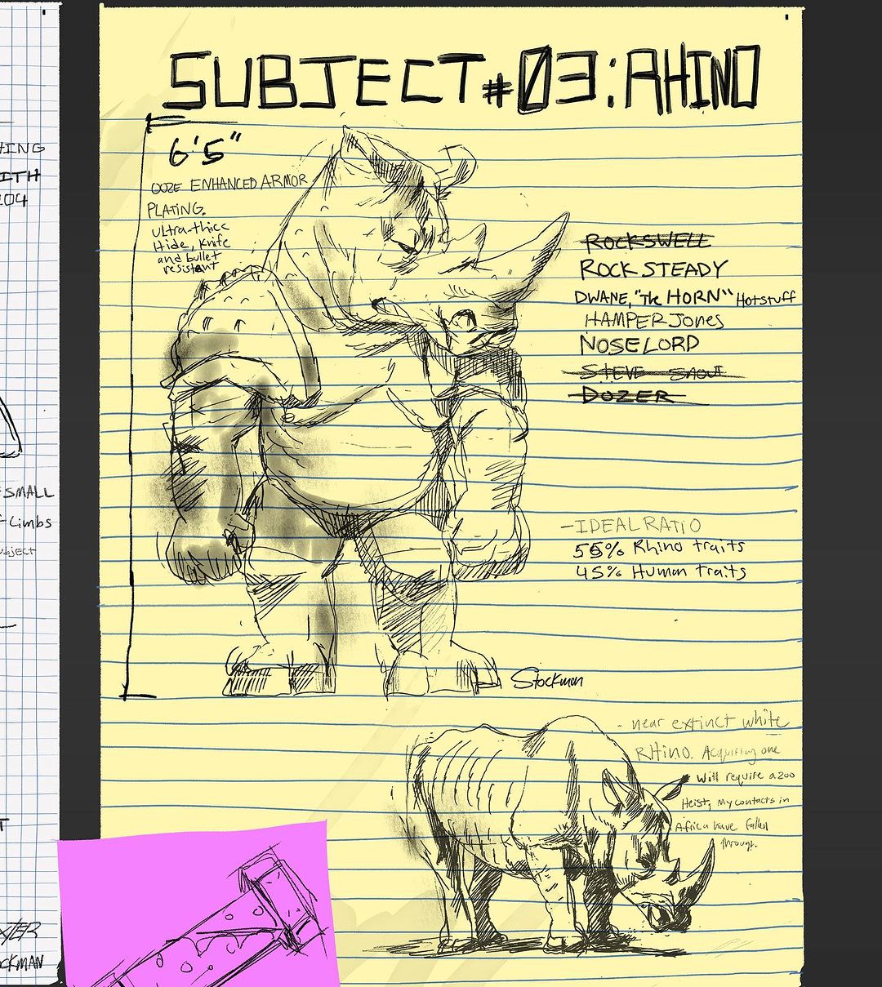Open the pink sticky note sketch
The height and width of the screenshot is (987, 882).
click(196, 906)
